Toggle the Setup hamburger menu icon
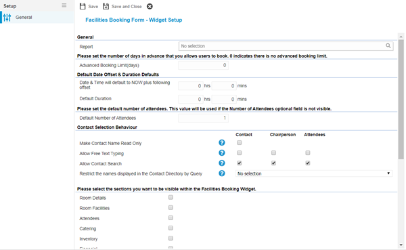 coord(64,5)
